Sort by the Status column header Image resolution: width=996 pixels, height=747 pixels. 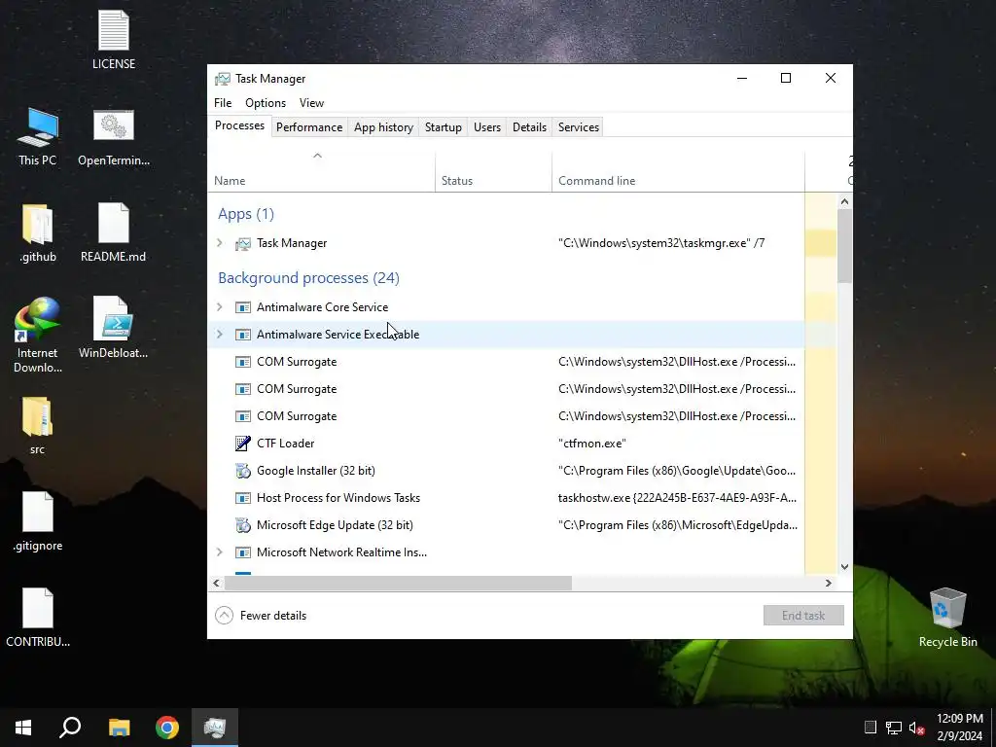pos(493,171)
